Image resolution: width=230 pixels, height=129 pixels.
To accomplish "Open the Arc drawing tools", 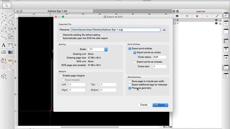I will click(x=4, y=23).
